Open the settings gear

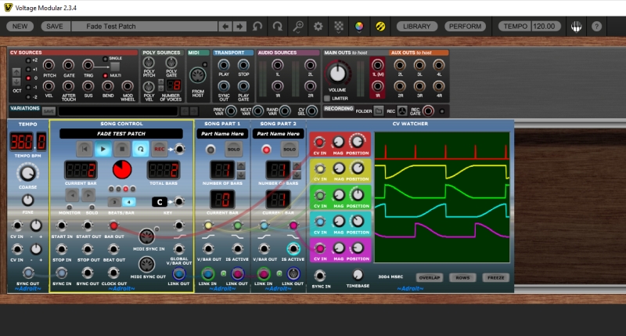coord(318,27)
